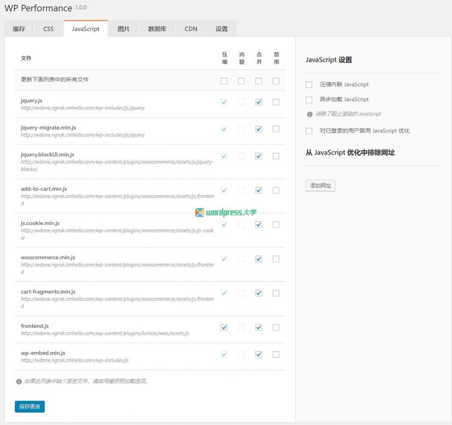
Task: Uncheck 合并 for woocommerce.min.js
Action: [259, 259]
